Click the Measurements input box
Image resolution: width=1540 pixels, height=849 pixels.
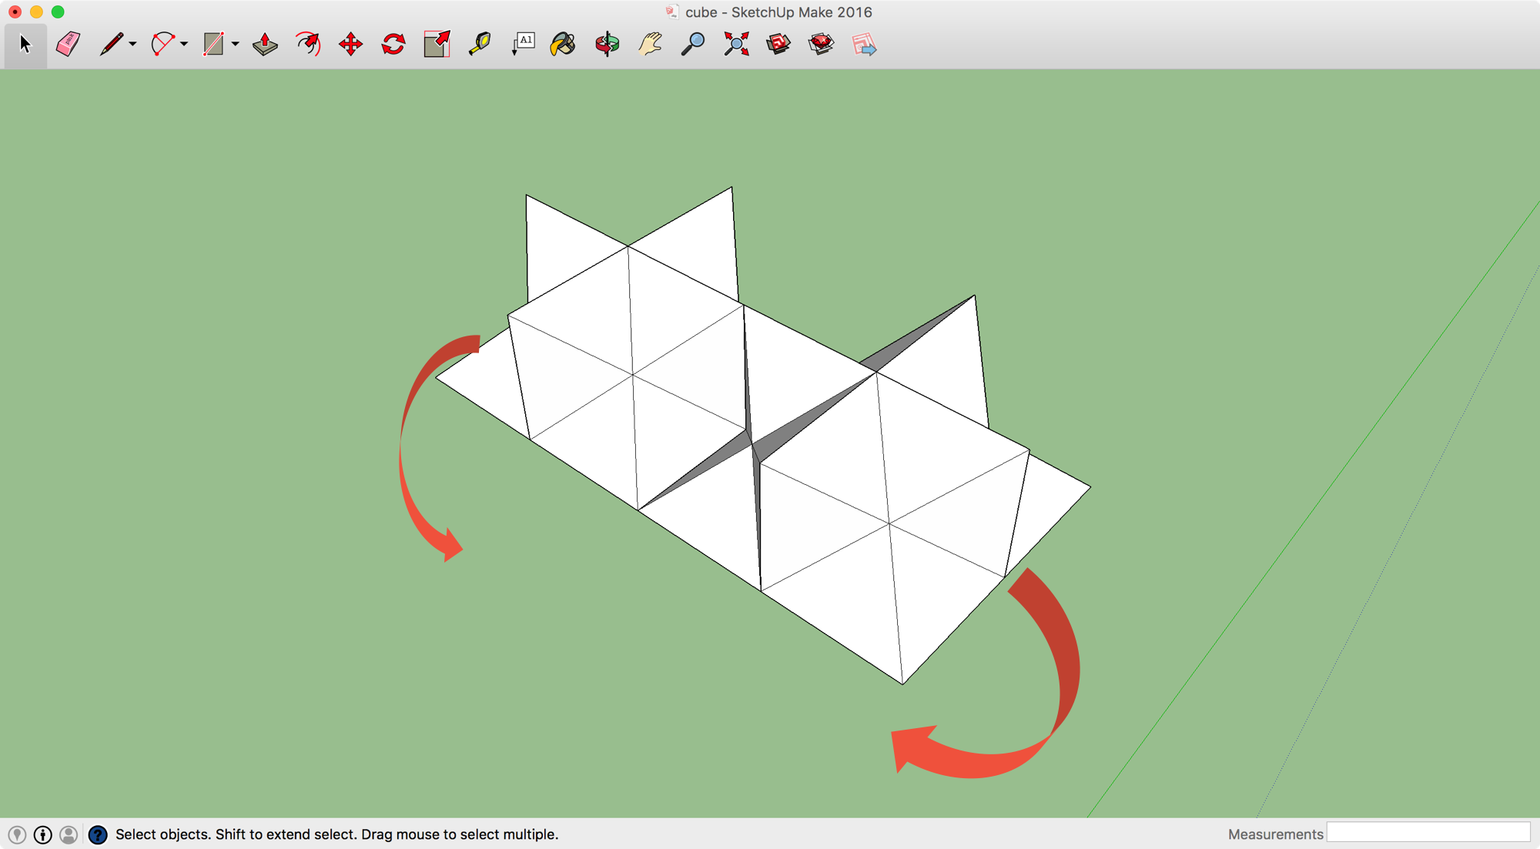[1428, 833]
